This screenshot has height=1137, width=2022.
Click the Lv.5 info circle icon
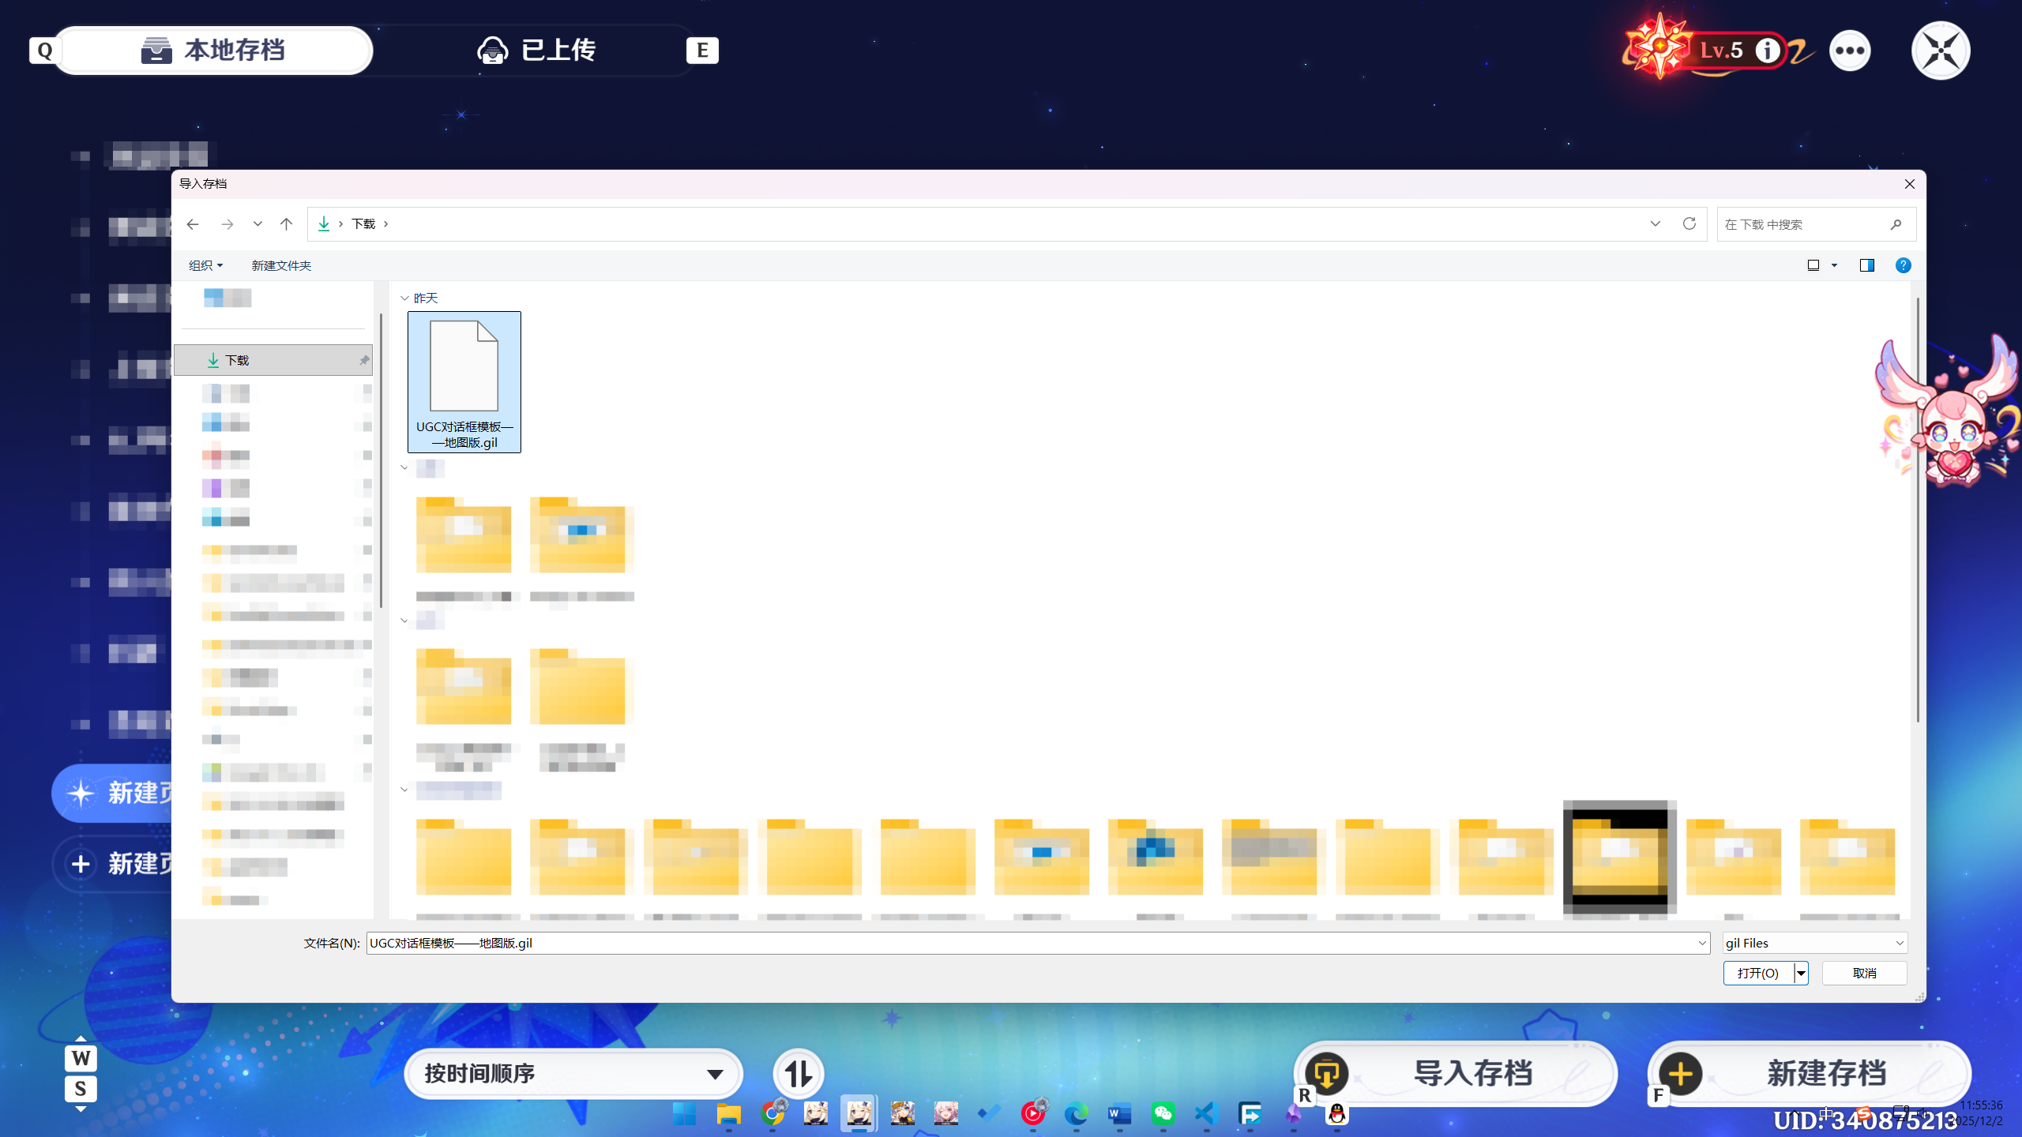click(x=1768, y=51)
